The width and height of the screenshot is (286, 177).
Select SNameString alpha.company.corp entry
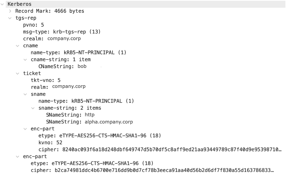(89, 122)
